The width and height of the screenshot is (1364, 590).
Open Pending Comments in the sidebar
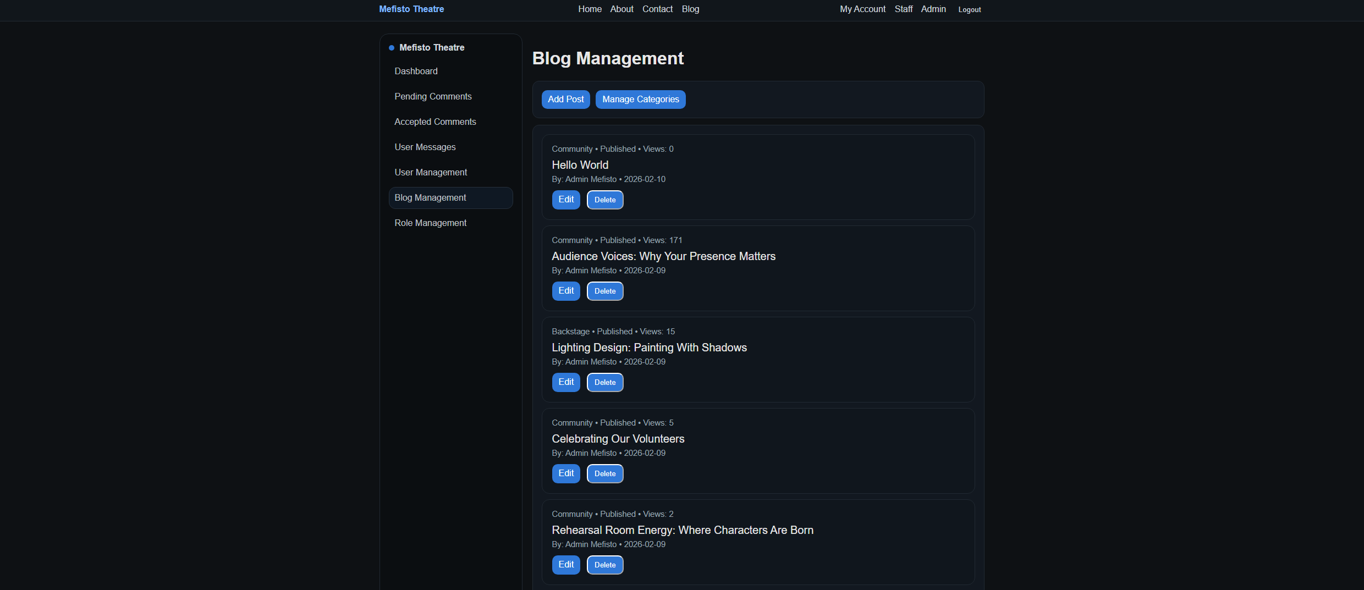tap(433, 96)
